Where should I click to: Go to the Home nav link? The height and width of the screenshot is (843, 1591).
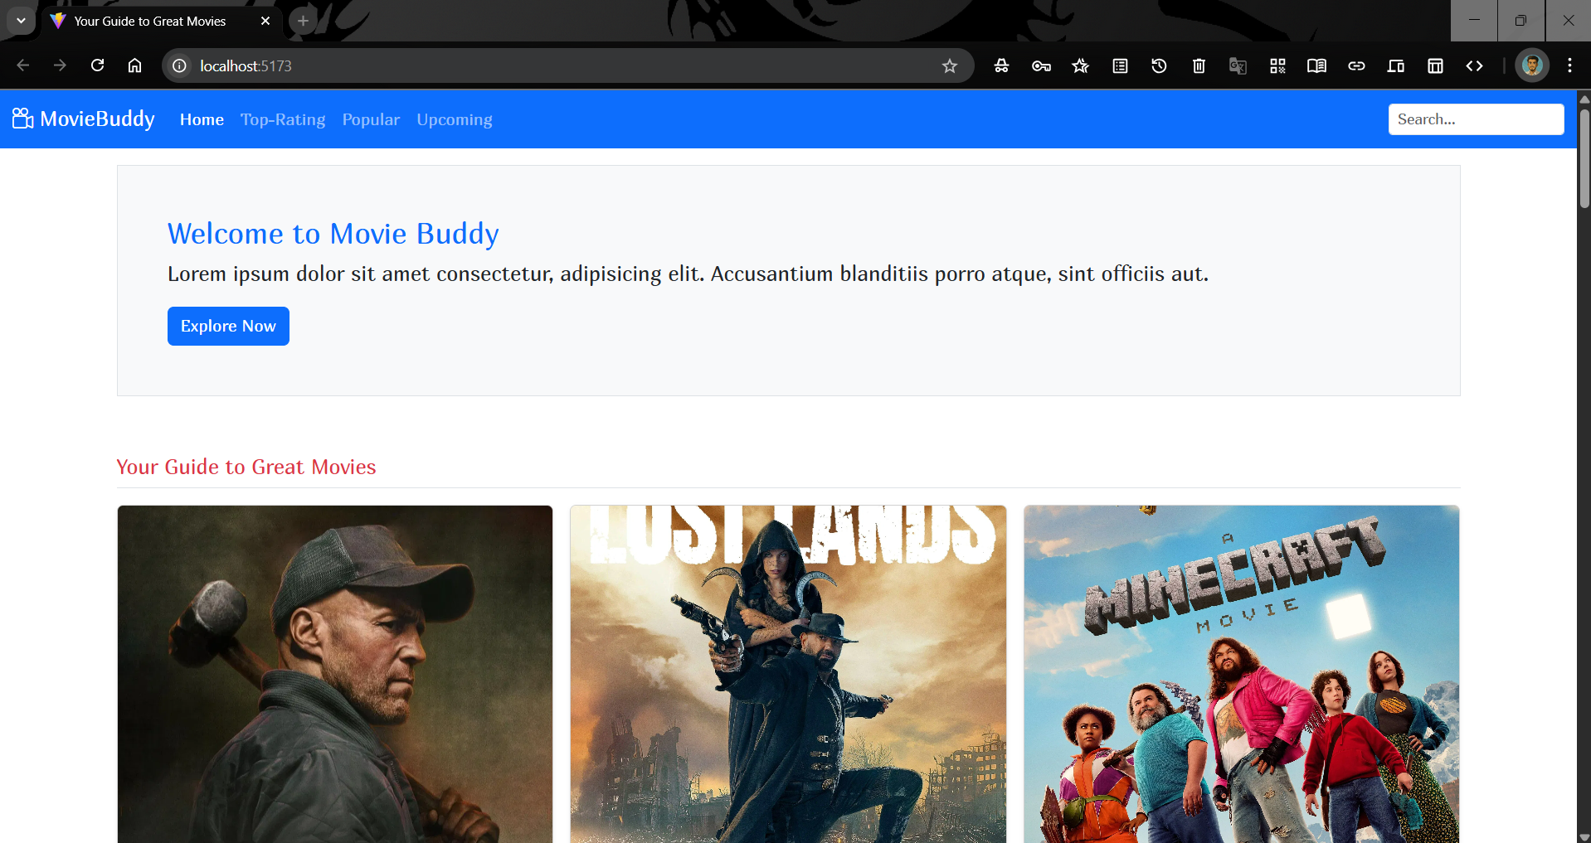tap(202, 119)
